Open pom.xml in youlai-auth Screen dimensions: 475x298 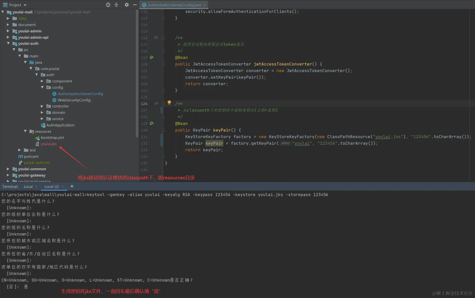click(x=31, y=157)
